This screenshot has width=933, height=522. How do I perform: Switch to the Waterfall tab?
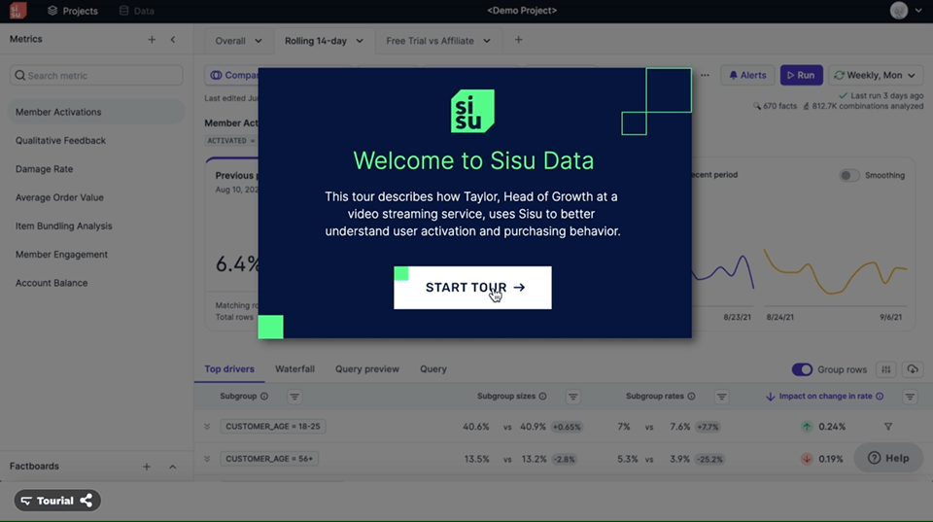click(x=294, y=369)
